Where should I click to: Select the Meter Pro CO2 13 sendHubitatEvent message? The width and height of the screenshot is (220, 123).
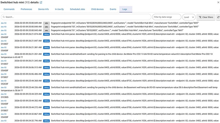pyautogui.click(x=132, y=54)
